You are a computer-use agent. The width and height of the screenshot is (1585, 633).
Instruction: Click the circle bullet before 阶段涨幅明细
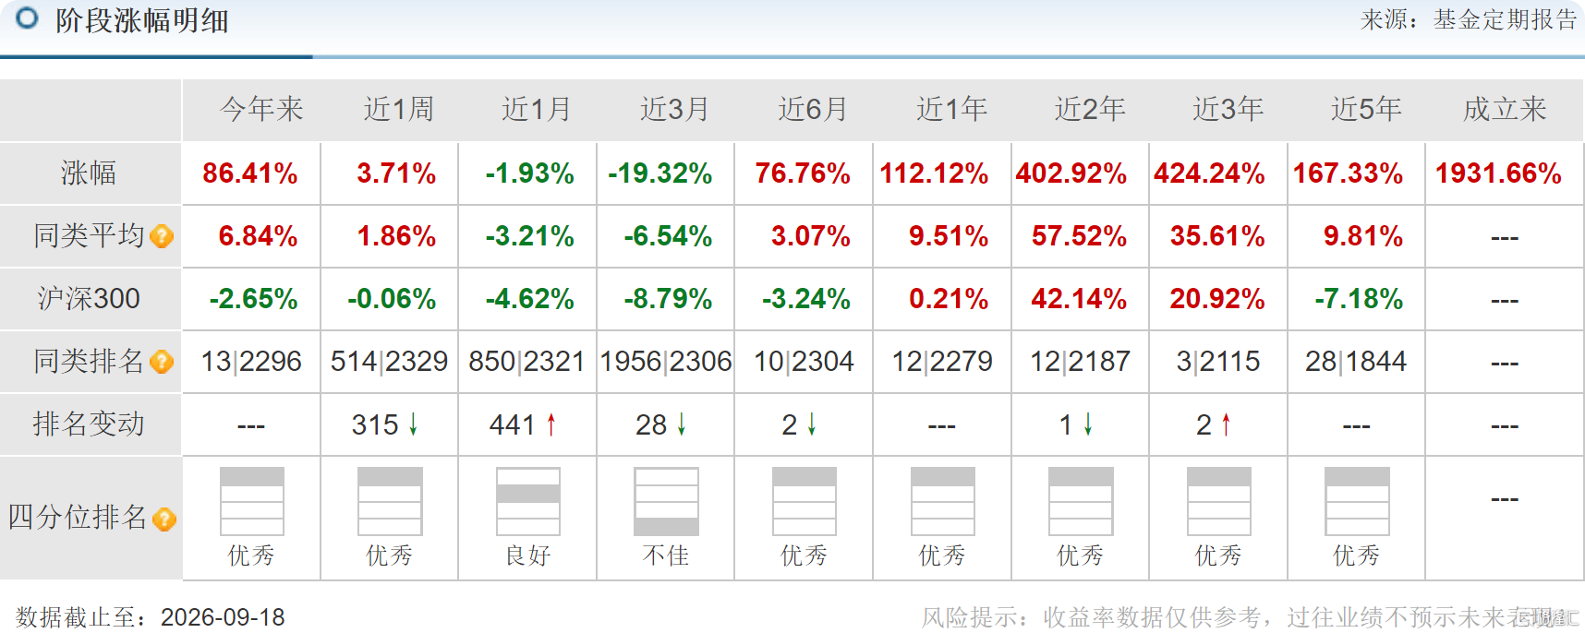pyautogui.click(x=28, y=18)
